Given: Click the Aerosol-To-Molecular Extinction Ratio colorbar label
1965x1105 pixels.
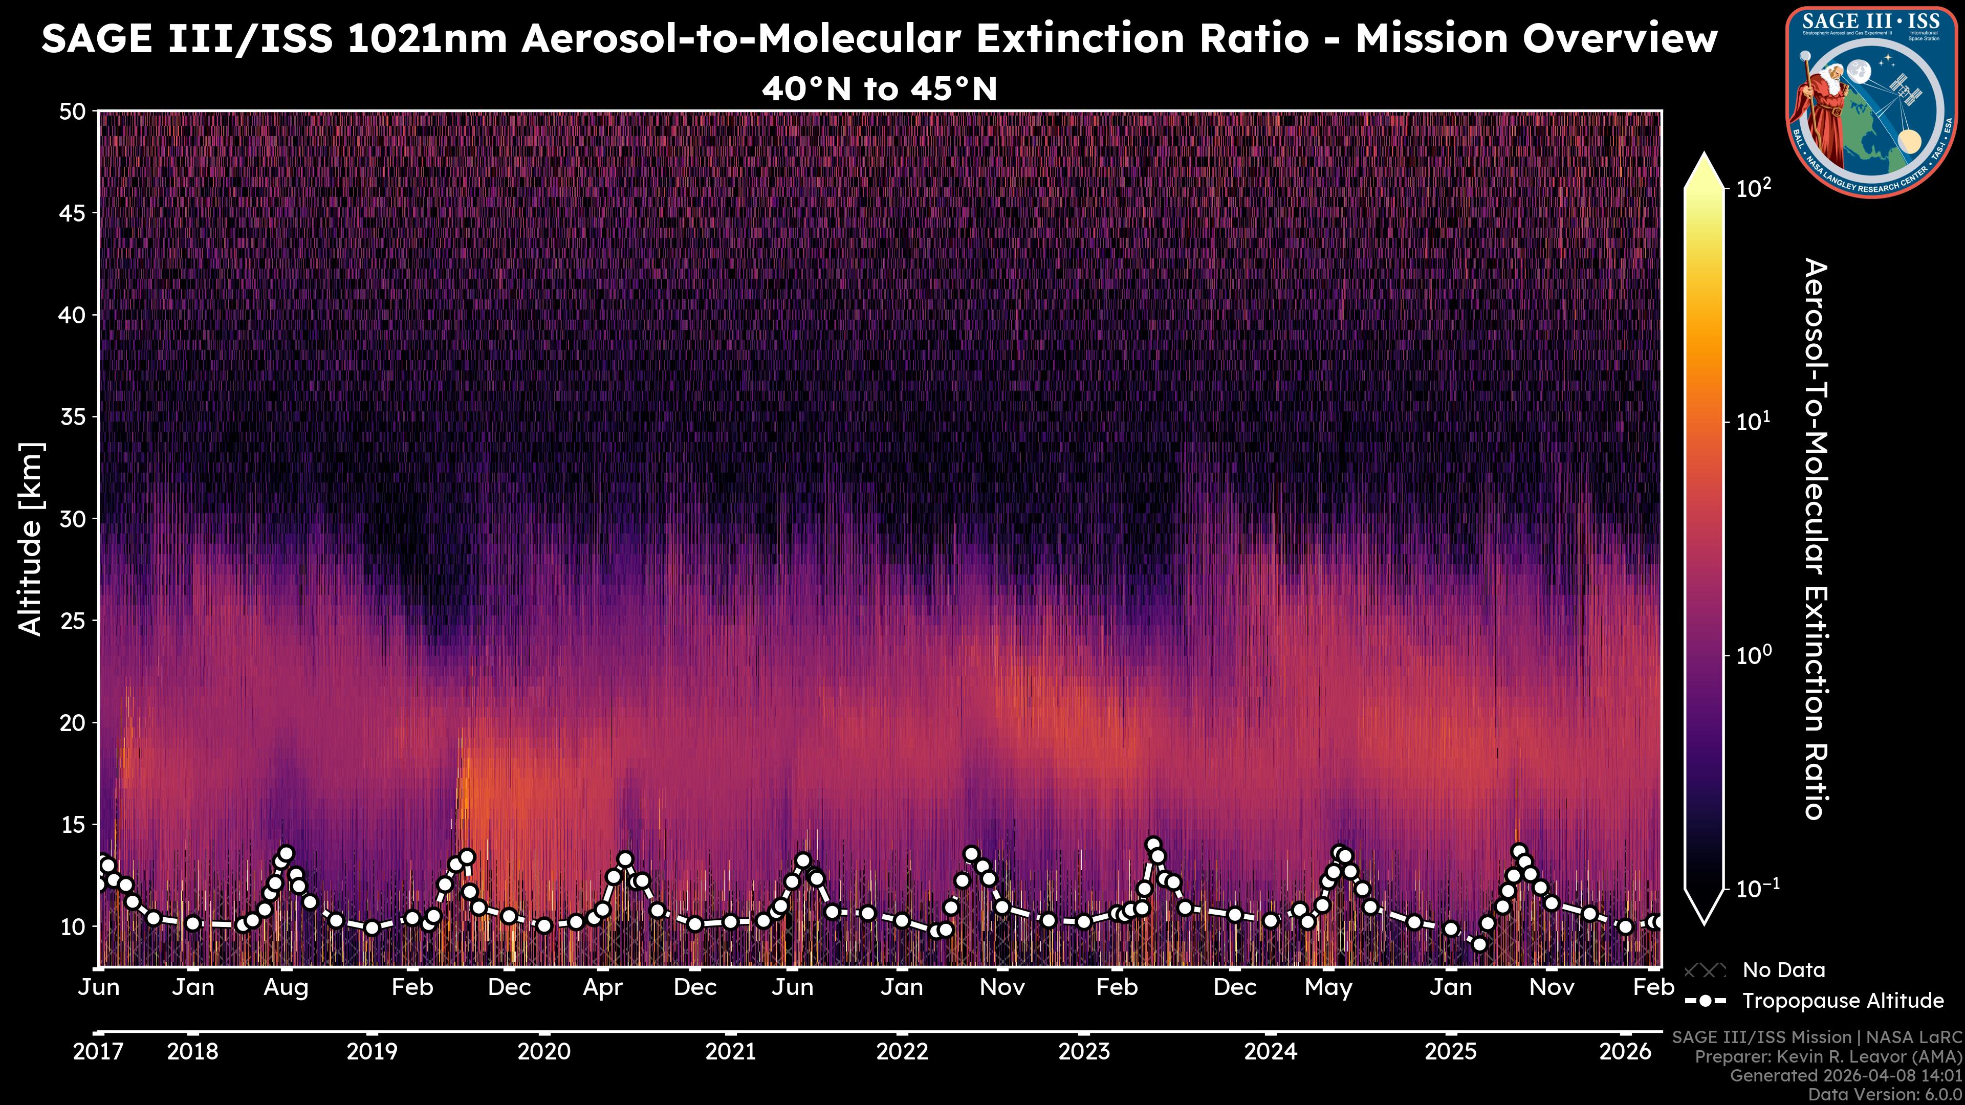Looking at the screenshot, I should point(1816,538).
